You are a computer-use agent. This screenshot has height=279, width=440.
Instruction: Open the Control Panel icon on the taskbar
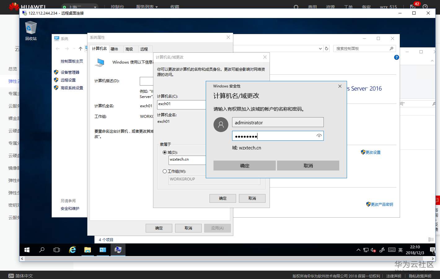click(x=103, y=250)
